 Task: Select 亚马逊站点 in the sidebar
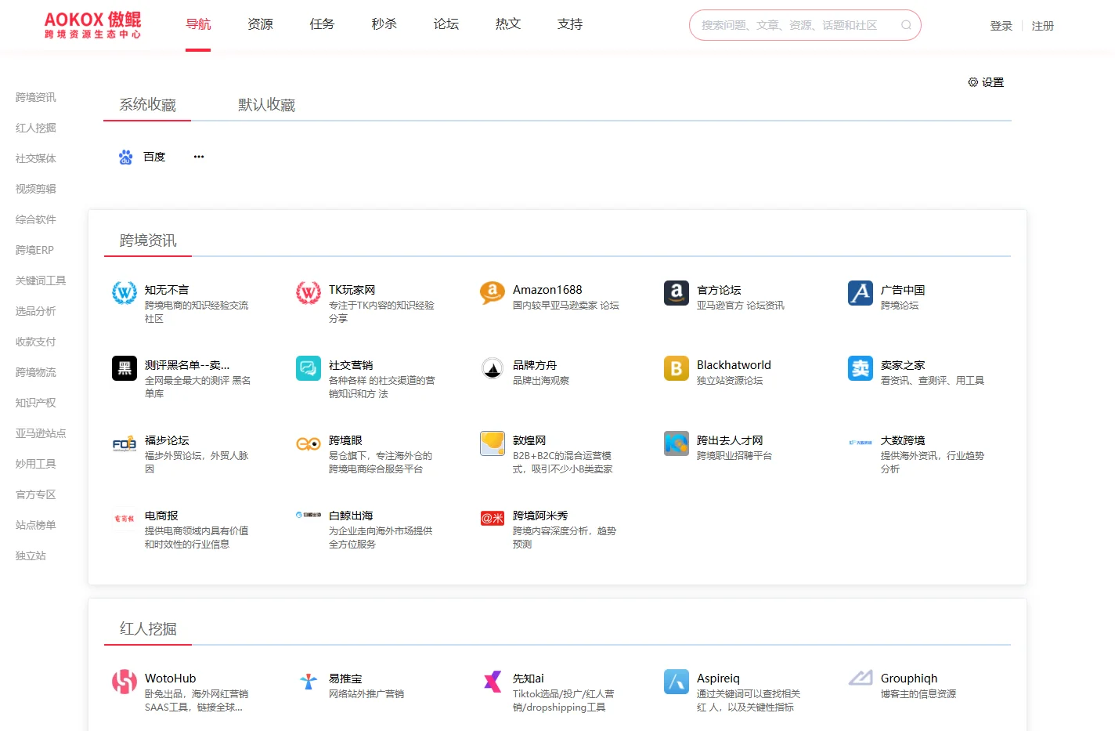[x=41, y=433]
